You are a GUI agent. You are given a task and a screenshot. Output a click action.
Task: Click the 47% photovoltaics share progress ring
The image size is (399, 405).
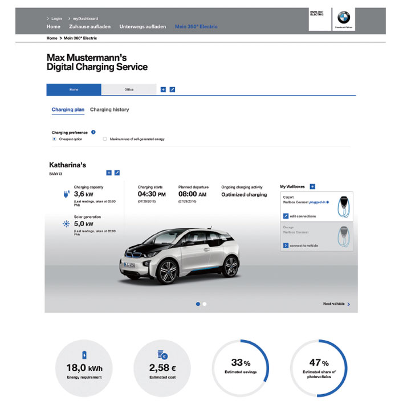tap(319, 368)
